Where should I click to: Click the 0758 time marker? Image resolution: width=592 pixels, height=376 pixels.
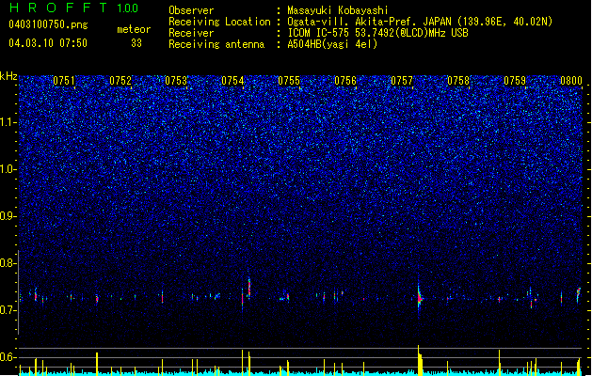(x=458, y=81)
